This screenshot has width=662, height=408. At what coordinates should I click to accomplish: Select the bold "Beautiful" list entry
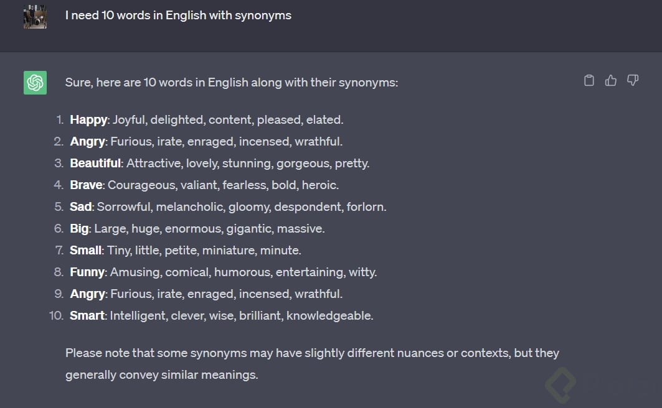tap(95, 163)
